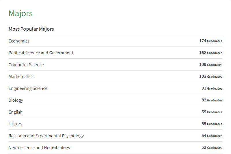Select the 93 Graduates figure
Viewport: 231px width, 154px height.
212,88
